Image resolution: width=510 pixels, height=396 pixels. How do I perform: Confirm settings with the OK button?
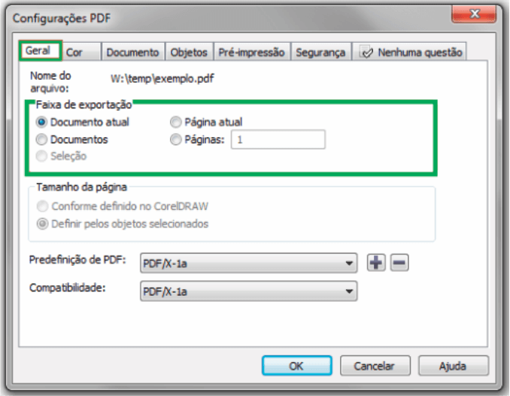tap(296, 366)
